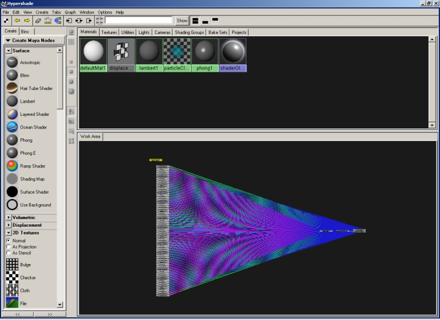The height and width of the screenshot is (320, 440).
Task: Click the create panel vertical scrollbar
Action: point(60,165)
